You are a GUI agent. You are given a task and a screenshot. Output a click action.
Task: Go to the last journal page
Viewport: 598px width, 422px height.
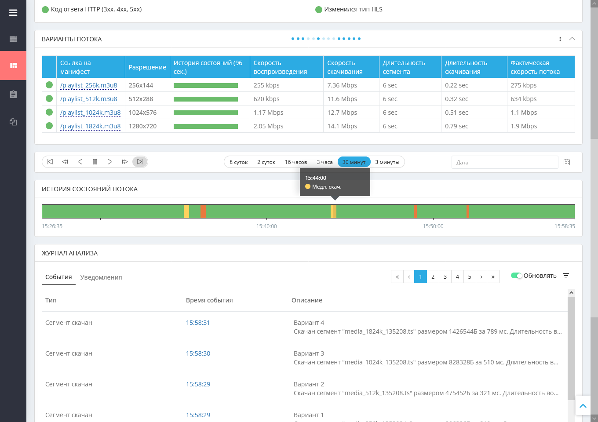click(x=493, y=276)
